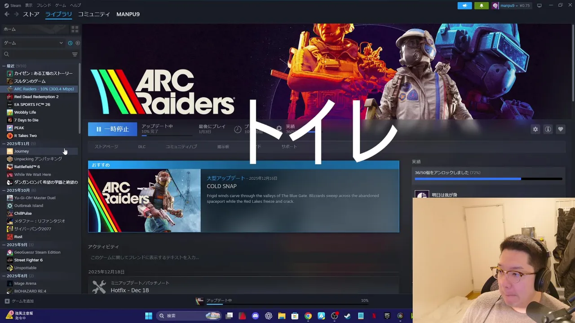Open Microsoft Store from the taskbar
This screenshot has width=575, height=323.
295,316
